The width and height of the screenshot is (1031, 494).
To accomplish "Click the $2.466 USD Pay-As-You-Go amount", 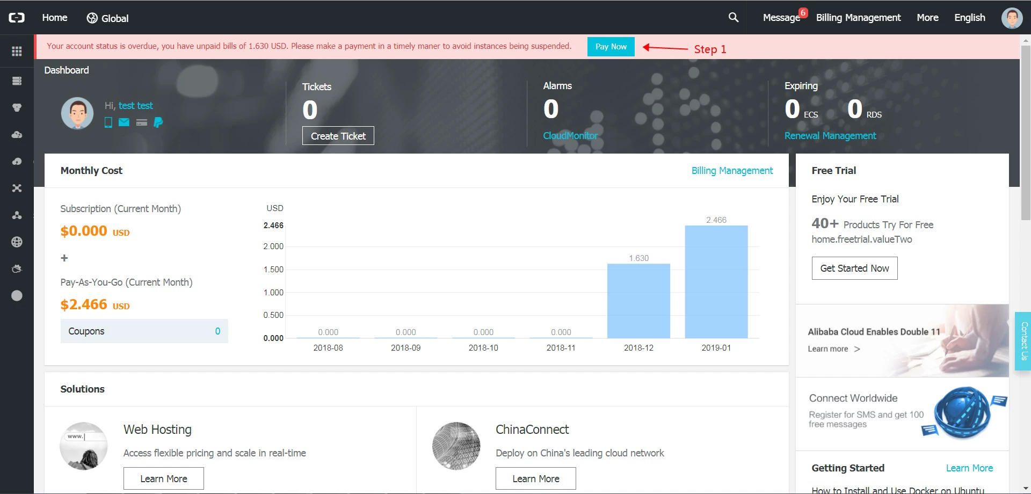I will point(95,305).
